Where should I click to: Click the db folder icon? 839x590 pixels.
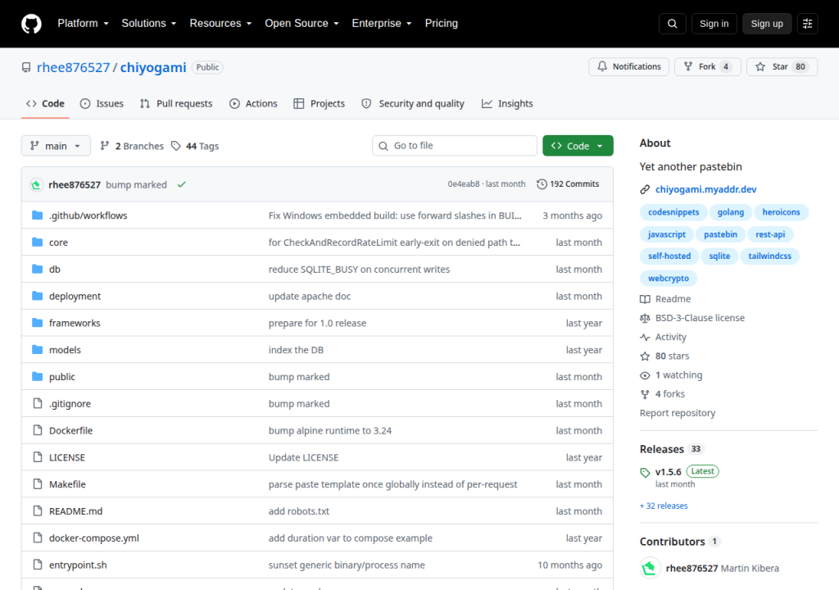38,269
